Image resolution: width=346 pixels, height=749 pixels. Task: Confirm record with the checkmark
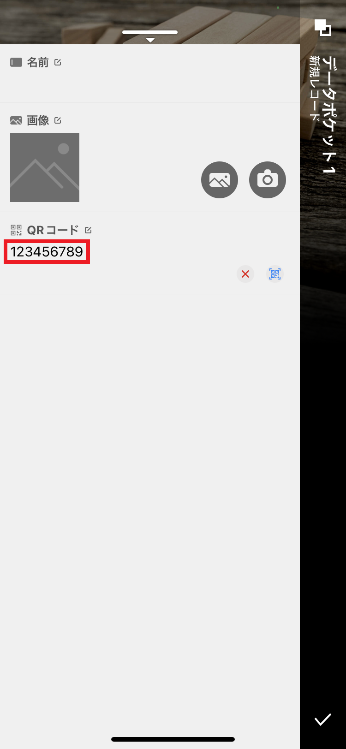click(323, 719)
